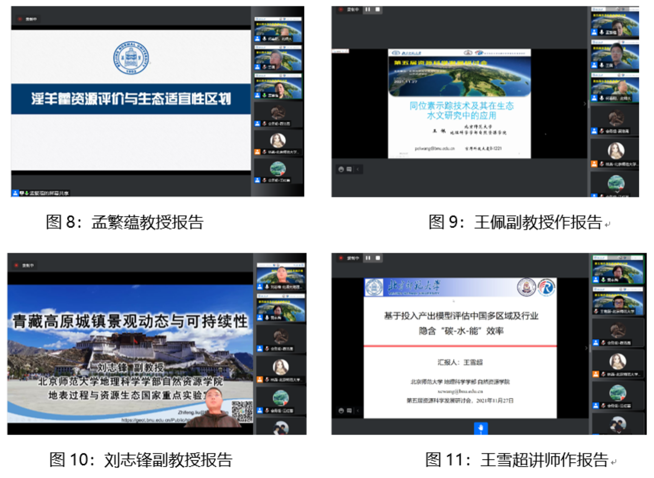Screen dimensions: 654x478
Task: Collapse the reaction bar arrow in Figure 9
Action: click(x=358, y=169)
